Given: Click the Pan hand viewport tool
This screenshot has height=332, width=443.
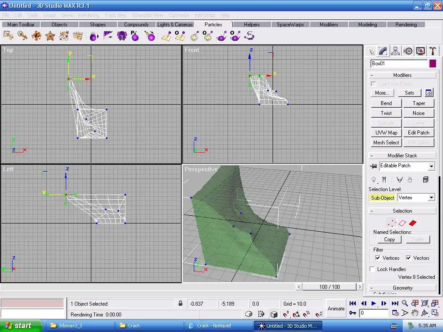Looking at the screenshot, I should click(415, 313).
